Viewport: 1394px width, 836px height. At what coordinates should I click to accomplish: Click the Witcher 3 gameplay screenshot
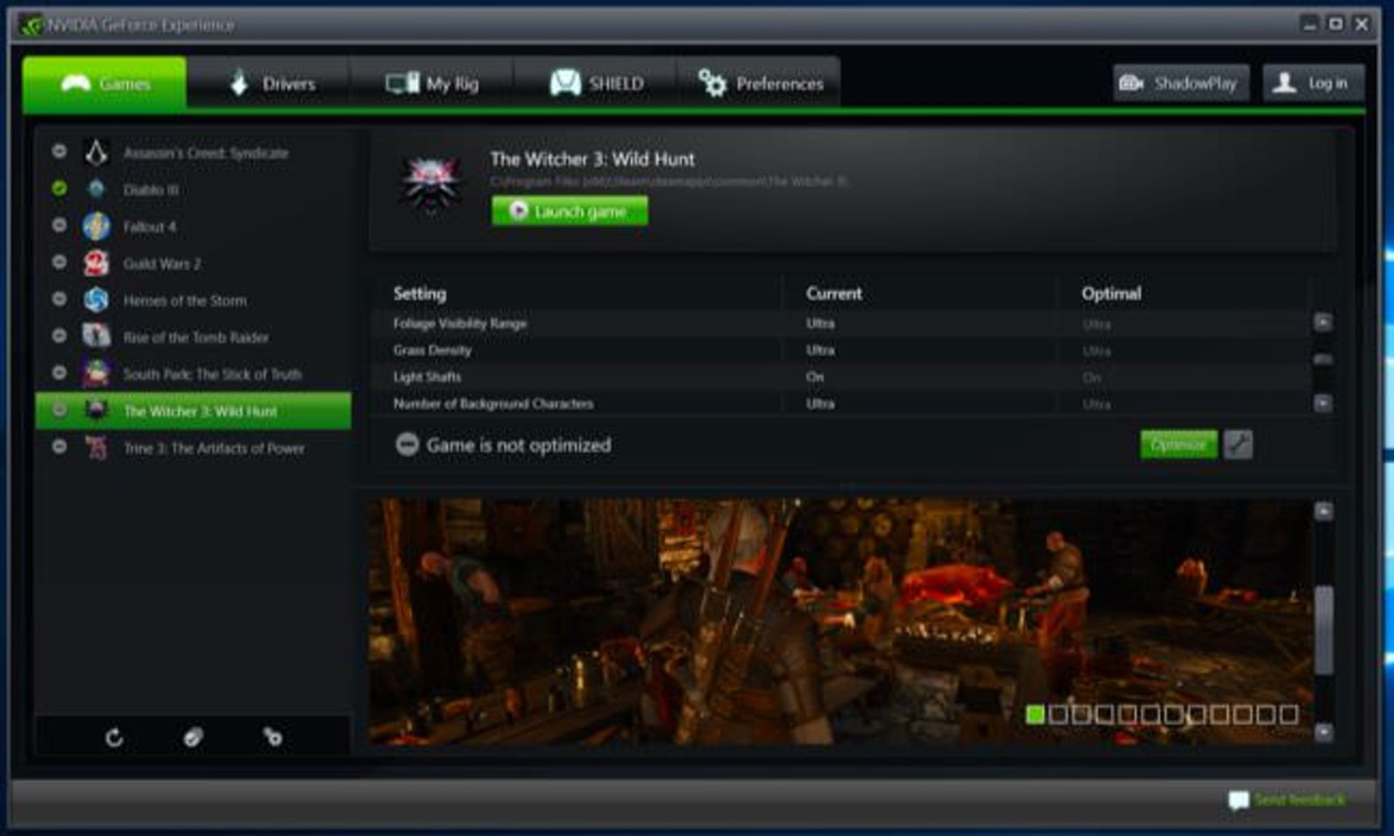(839, 621)
